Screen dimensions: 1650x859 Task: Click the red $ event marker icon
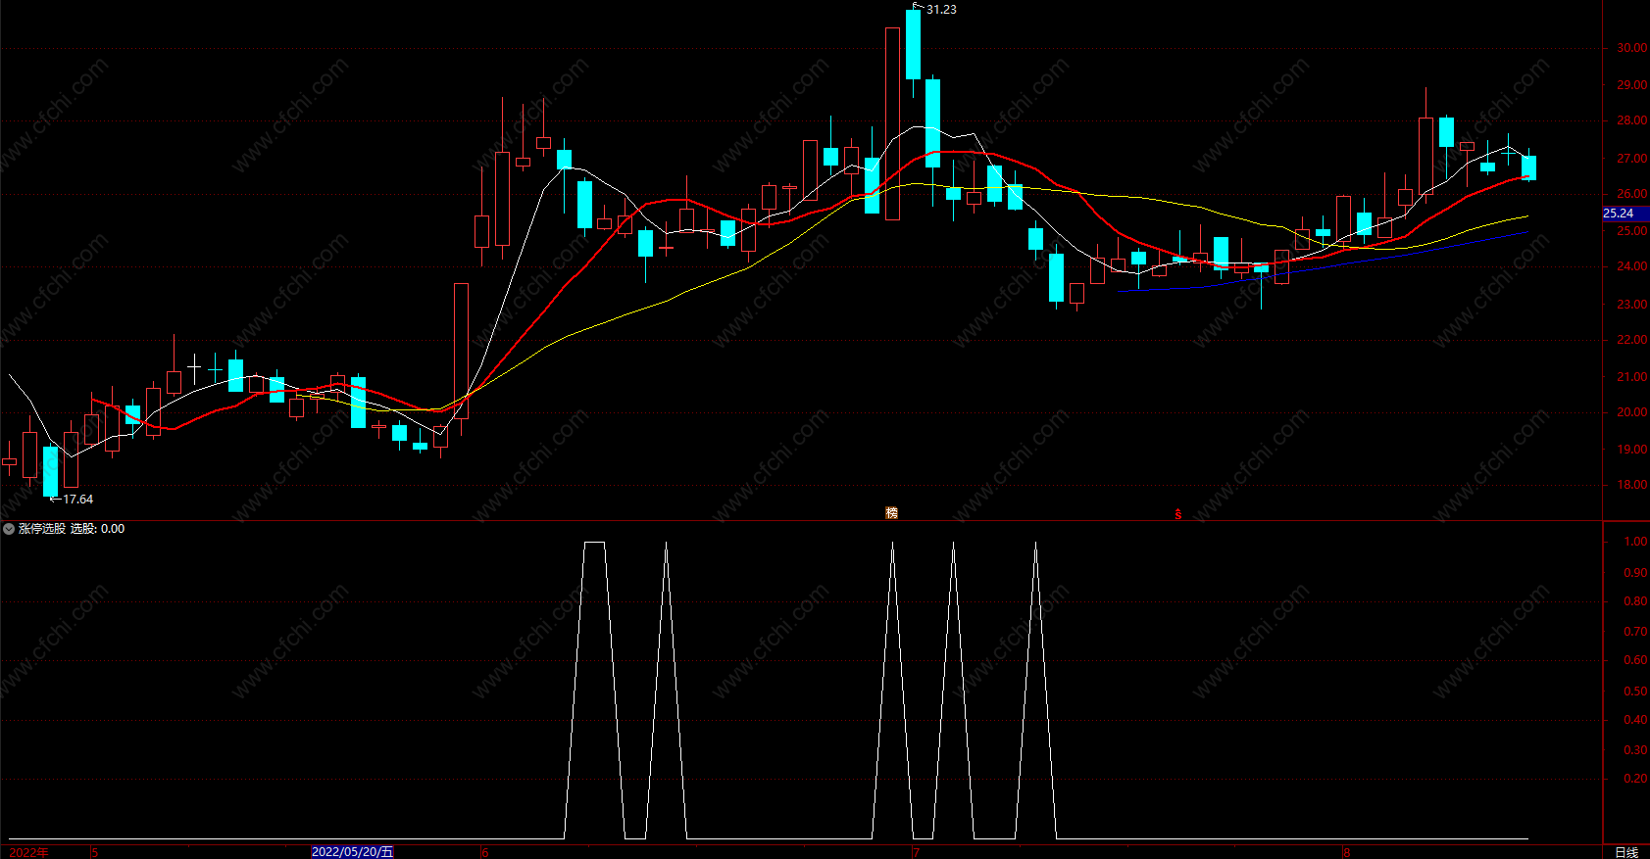point(1178,514)
